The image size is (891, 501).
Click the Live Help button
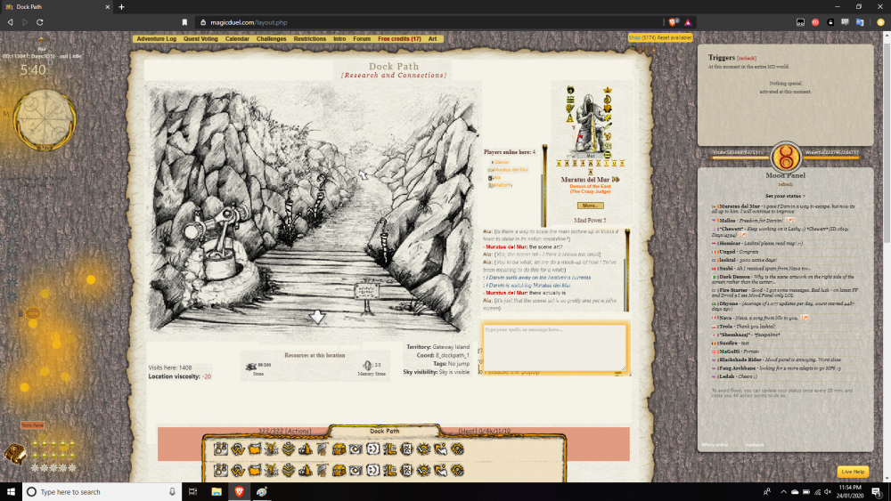pyautogui.click(x=852, y=472)
